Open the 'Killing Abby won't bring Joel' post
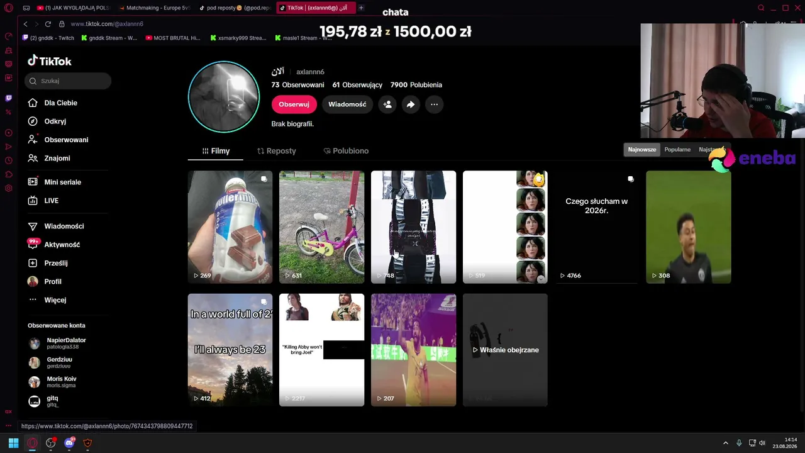Image resolution: width=805 pixels, height=453 pixels. point(322,350)
